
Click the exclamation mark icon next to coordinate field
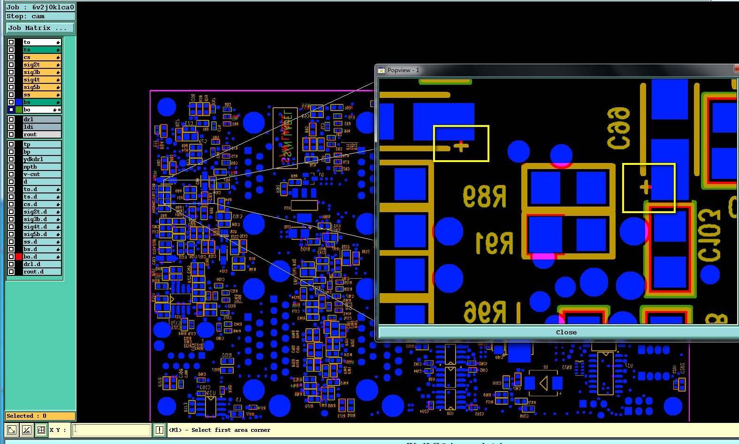[160, 429]
